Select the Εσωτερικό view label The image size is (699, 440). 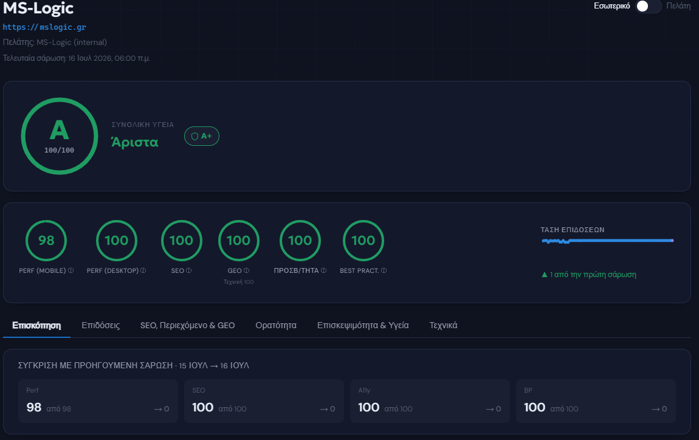611,6
